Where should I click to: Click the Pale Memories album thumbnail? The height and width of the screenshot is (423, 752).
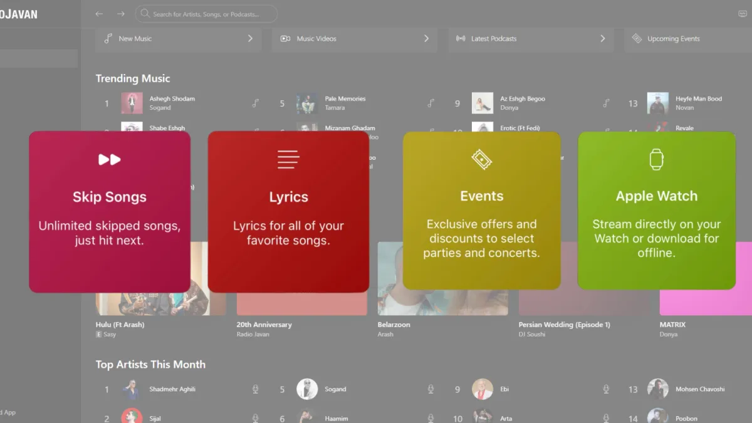pos(307,103)
